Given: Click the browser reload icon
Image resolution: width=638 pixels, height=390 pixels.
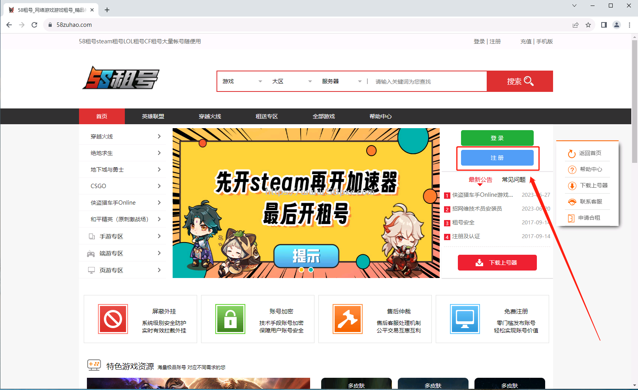Looking at the screenshot, I should pos(34,25).
